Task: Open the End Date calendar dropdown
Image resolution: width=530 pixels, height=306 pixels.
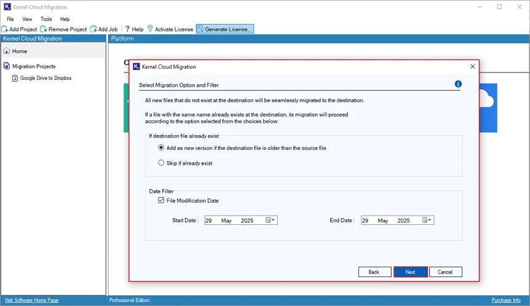Action: pos(427,220)
